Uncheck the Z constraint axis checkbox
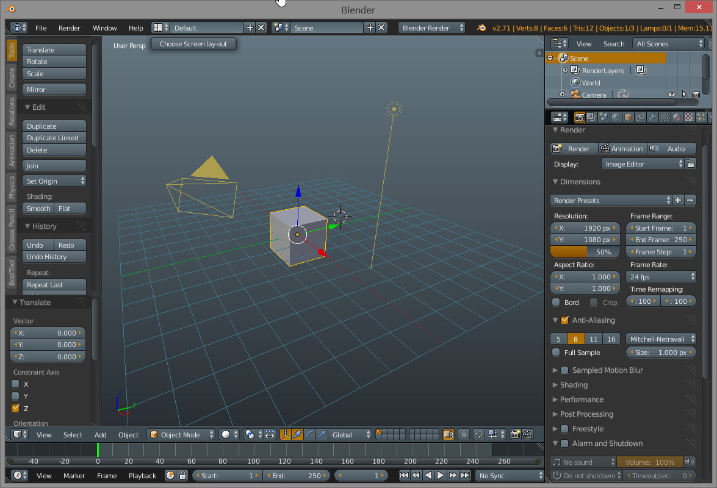 tap(16, 408)
